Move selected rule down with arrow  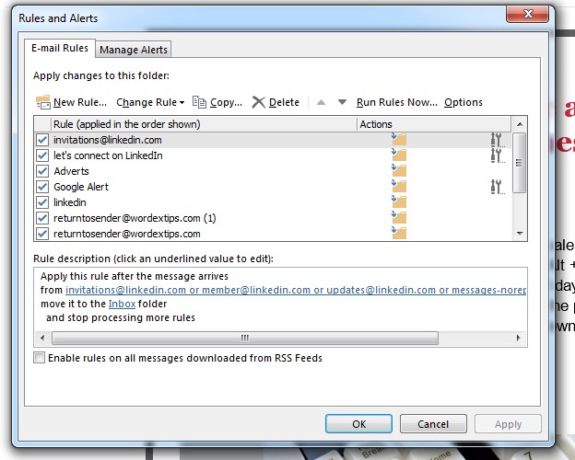coord(342,102)
